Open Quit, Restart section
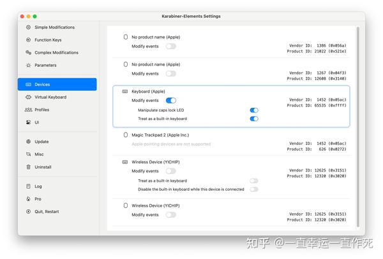The height and width of the screenshot is (259, 383). point(57,212)
